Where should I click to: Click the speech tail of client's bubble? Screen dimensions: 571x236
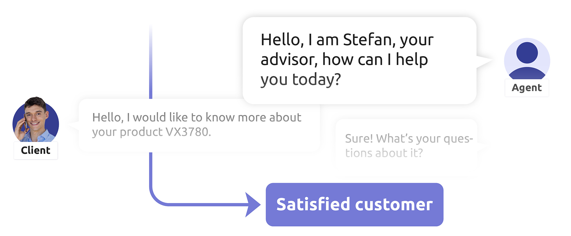73,125
